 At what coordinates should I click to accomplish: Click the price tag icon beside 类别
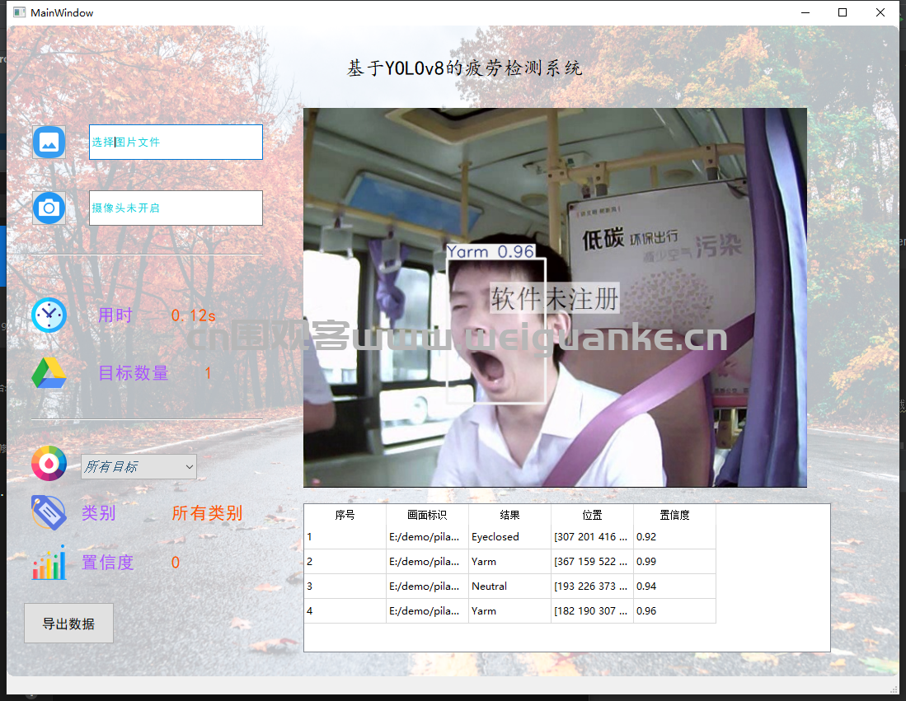[x=49, y=512]
